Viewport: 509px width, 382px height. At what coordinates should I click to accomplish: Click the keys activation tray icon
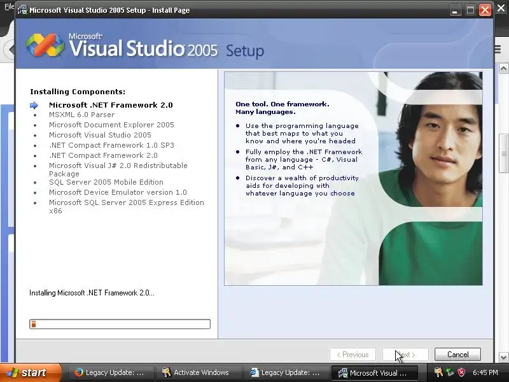click(x=438, y=372)
